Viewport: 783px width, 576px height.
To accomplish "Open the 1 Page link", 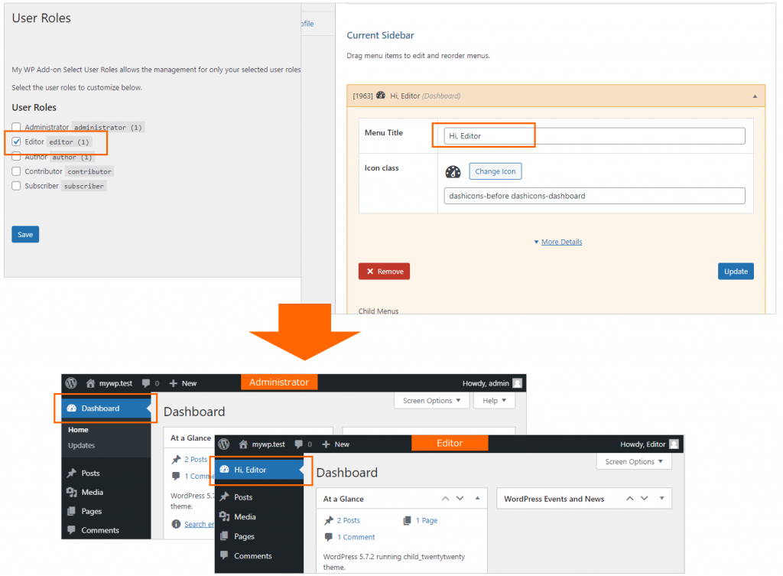I will pyautogui.click(x=427, y=521).
